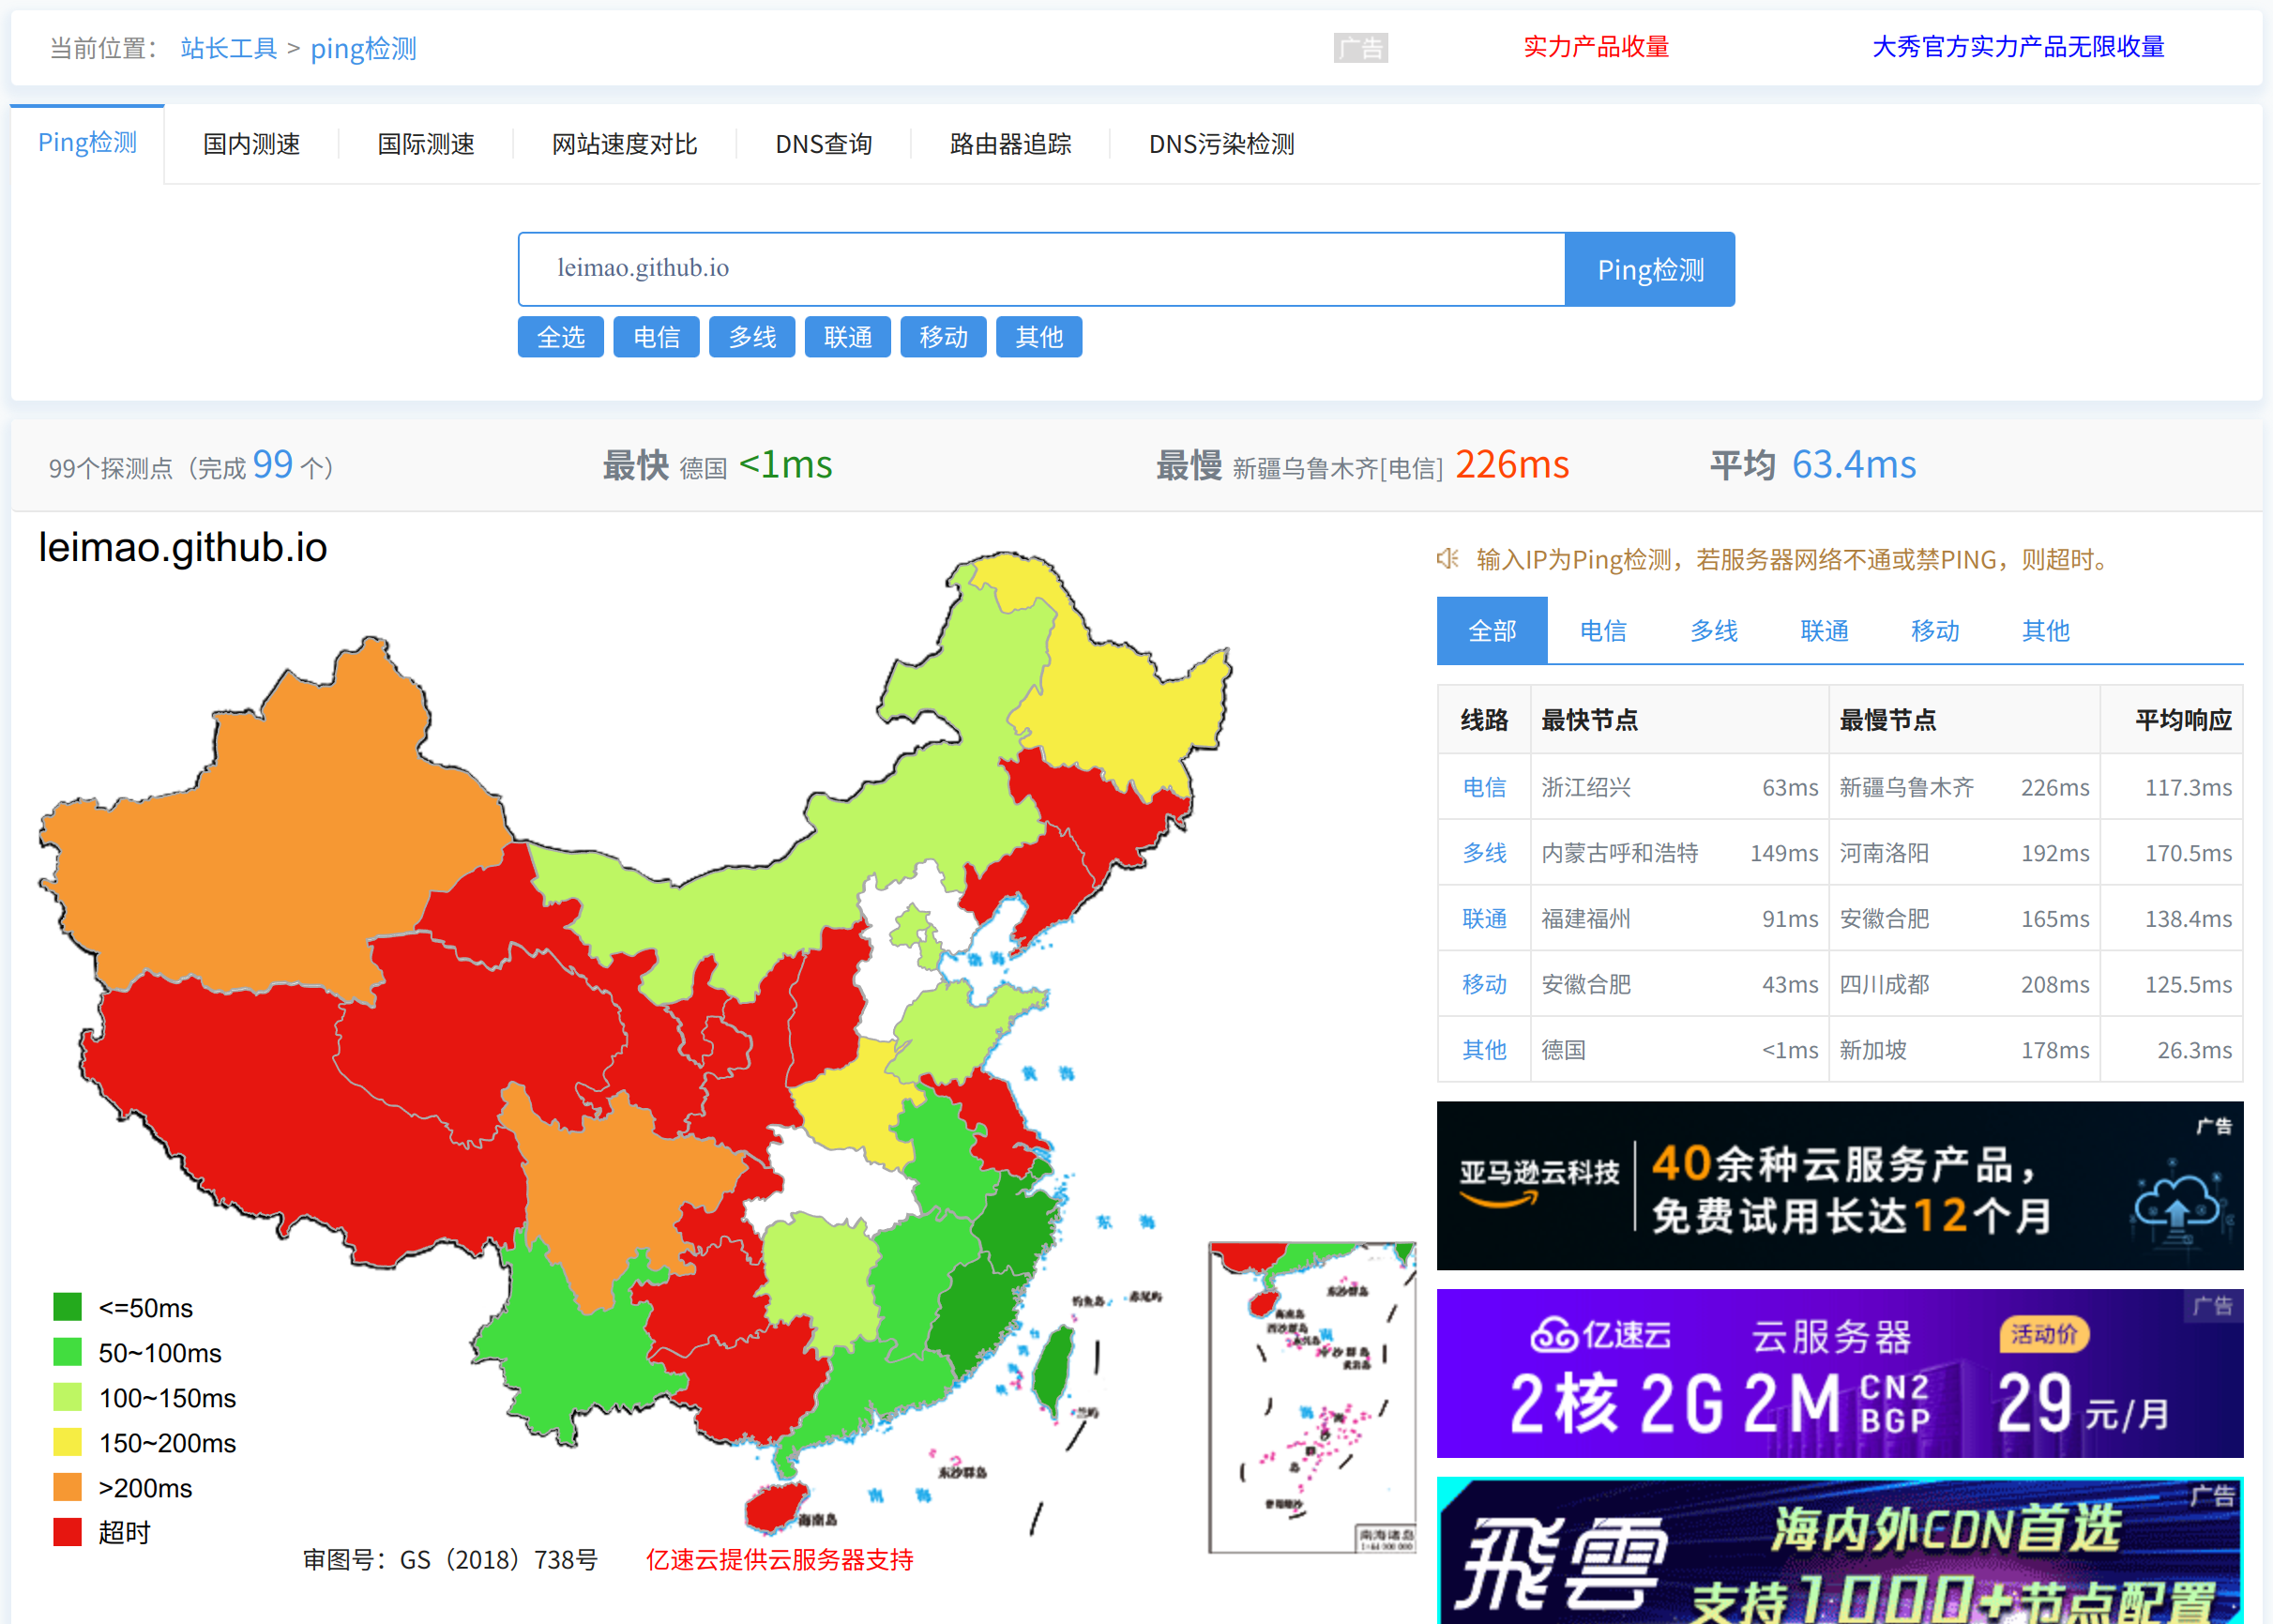This screenshot has width=2273, height=1624.
Task: Click the orange >200ms legend square
Action: tap(67, 1487)
